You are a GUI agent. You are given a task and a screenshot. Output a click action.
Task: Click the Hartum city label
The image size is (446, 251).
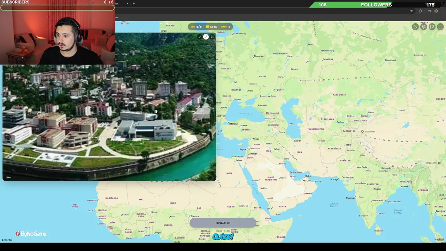coord(244,206)
